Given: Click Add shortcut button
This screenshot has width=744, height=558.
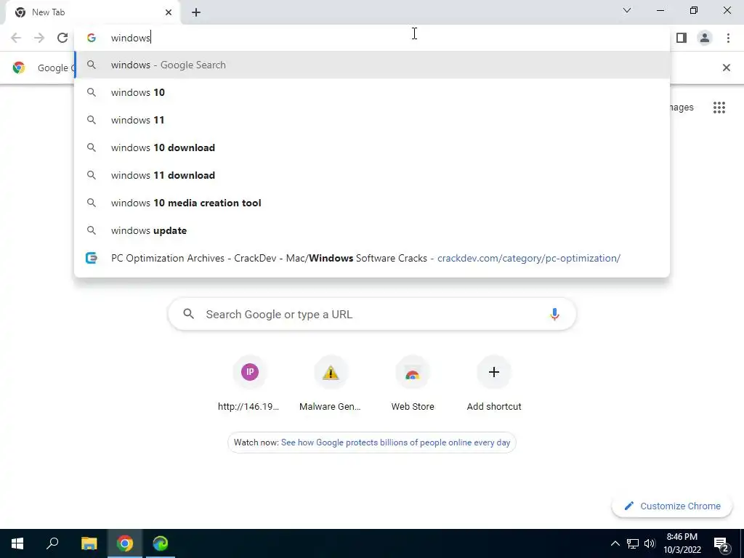Looking at the screenshot, I should [x=493, y=385].
